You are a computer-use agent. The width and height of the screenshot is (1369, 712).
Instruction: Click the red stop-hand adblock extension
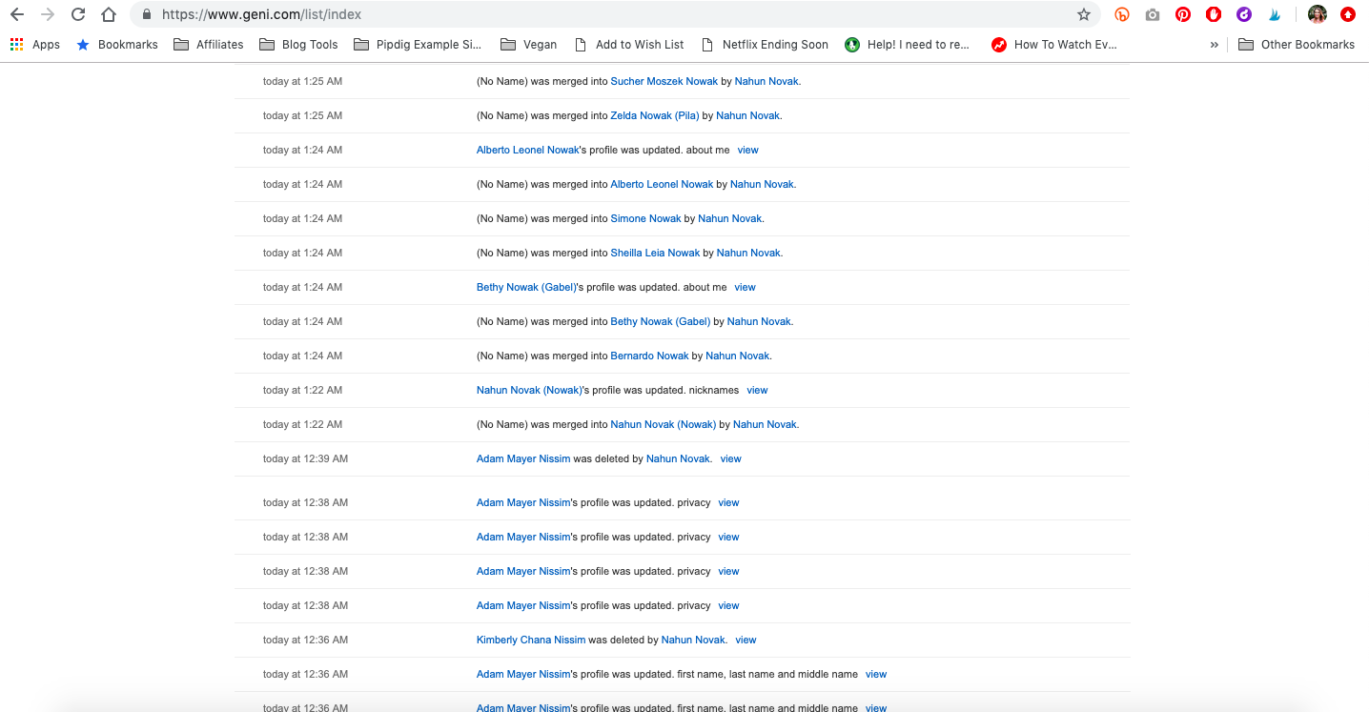(1214, 14)
